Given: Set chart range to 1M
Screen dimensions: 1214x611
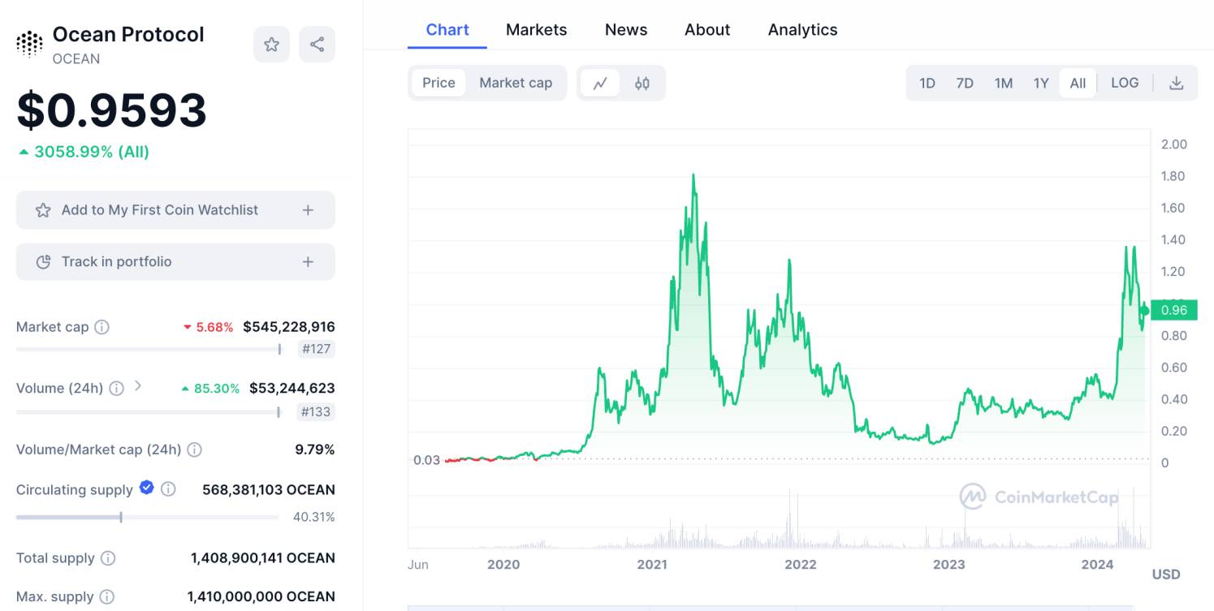Looking at the screenshot, I should [1004, 83].
